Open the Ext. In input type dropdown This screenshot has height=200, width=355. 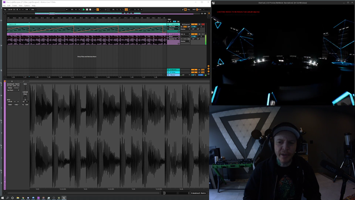coord(185,34)
